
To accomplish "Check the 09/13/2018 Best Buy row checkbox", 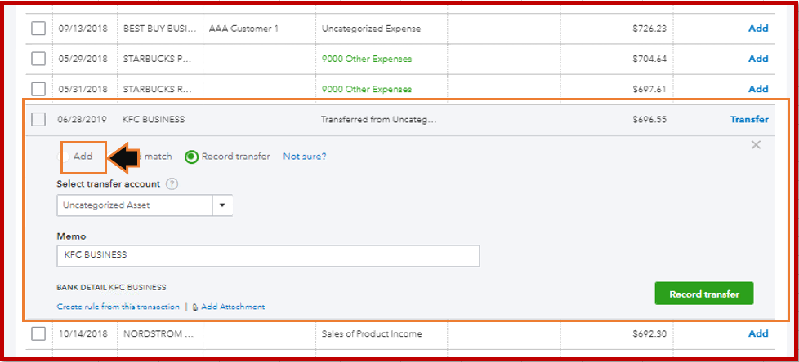I will 38,29.
